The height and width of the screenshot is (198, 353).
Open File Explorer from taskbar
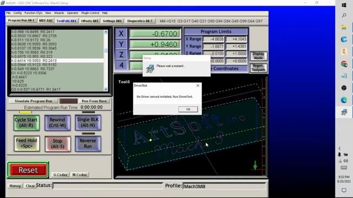(344, 28)
